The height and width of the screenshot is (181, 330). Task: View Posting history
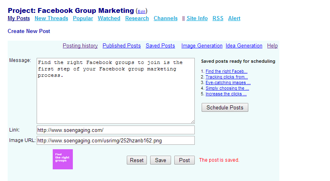80,46
